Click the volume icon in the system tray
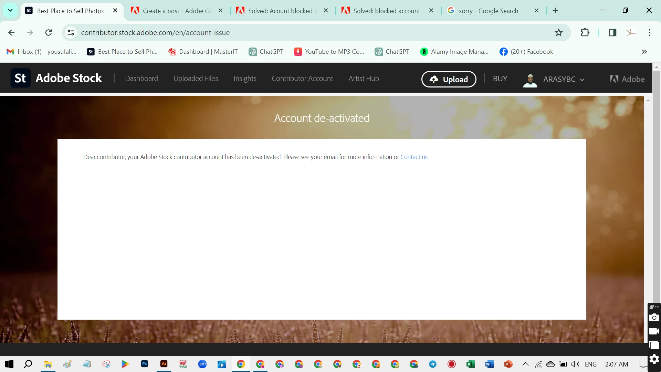 pos(575,364)
